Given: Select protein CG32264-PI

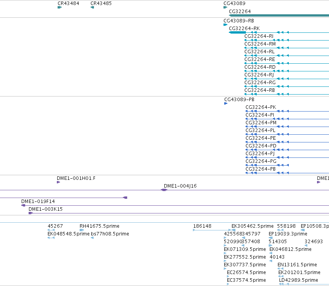Looking at the screenshot, I should click(x=260, y=115).
